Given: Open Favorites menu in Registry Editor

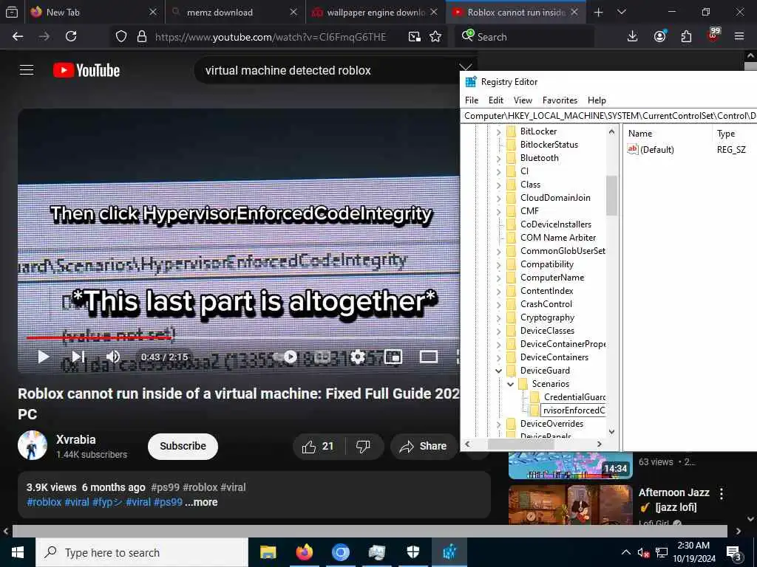Looking at the screenshot, I should click(x=560, y=100).
